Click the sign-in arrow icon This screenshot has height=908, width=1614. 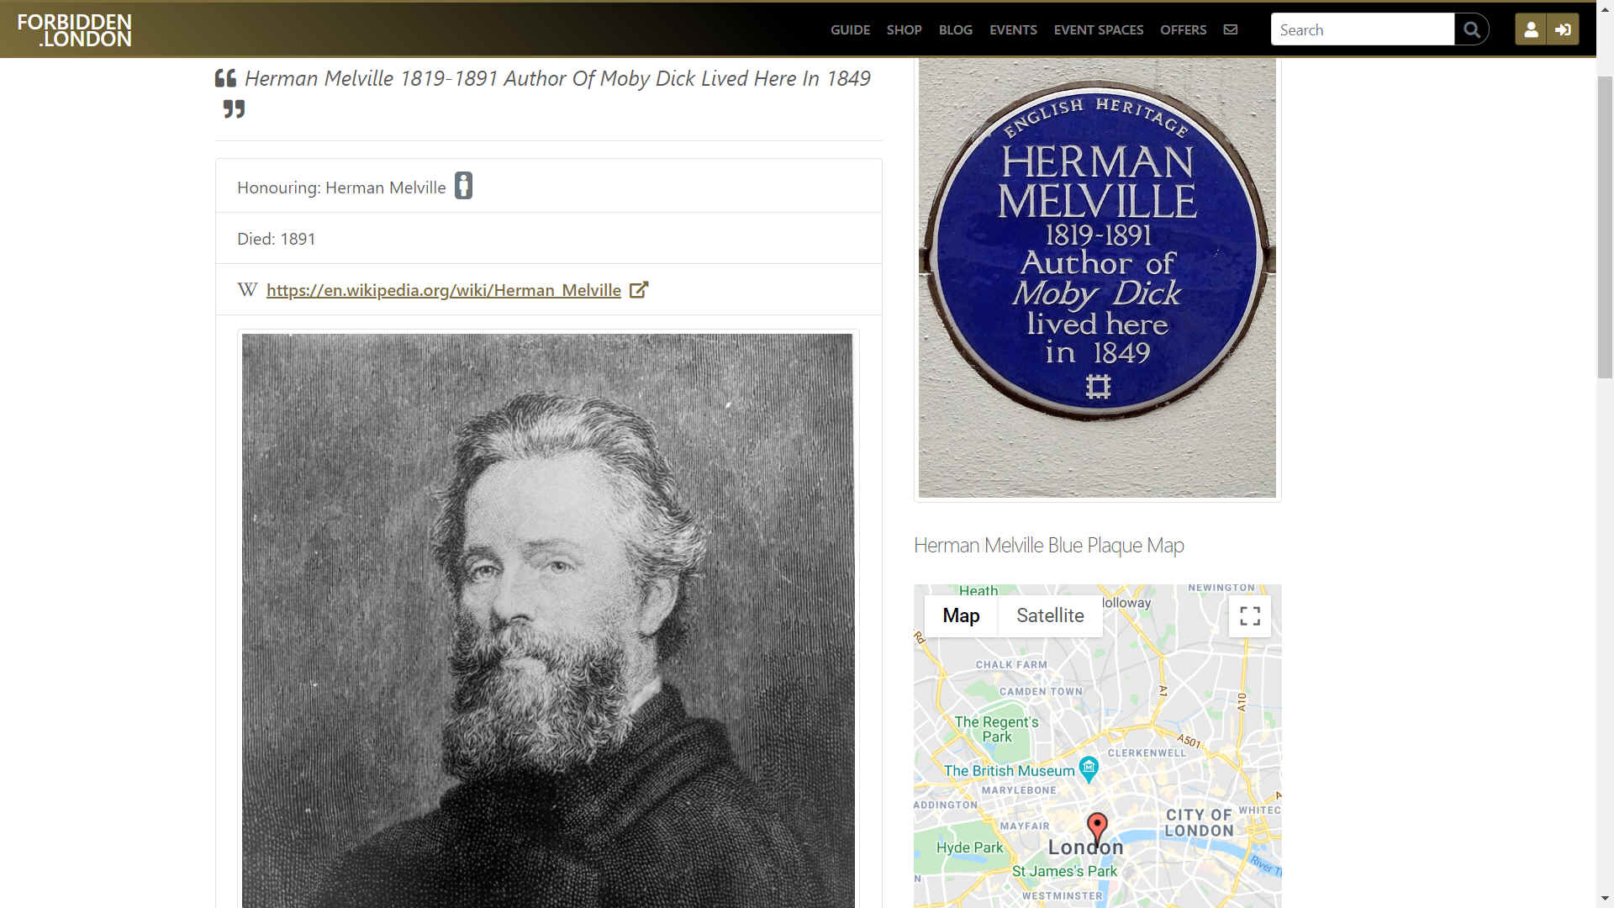tap(1563, 29)
